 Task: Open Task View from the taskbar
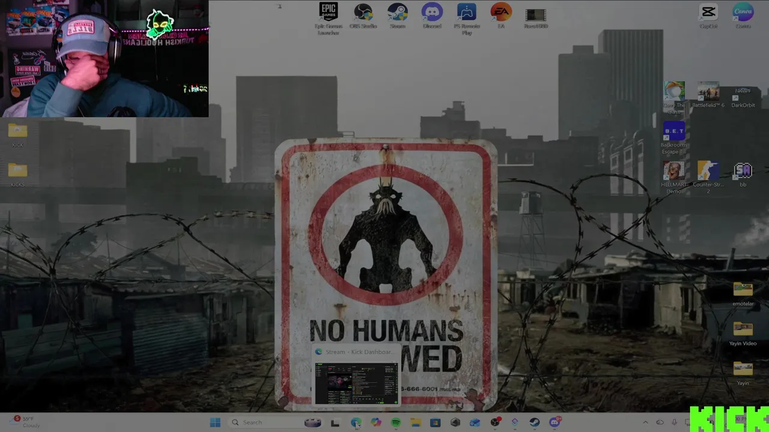(x=335, y=422)
